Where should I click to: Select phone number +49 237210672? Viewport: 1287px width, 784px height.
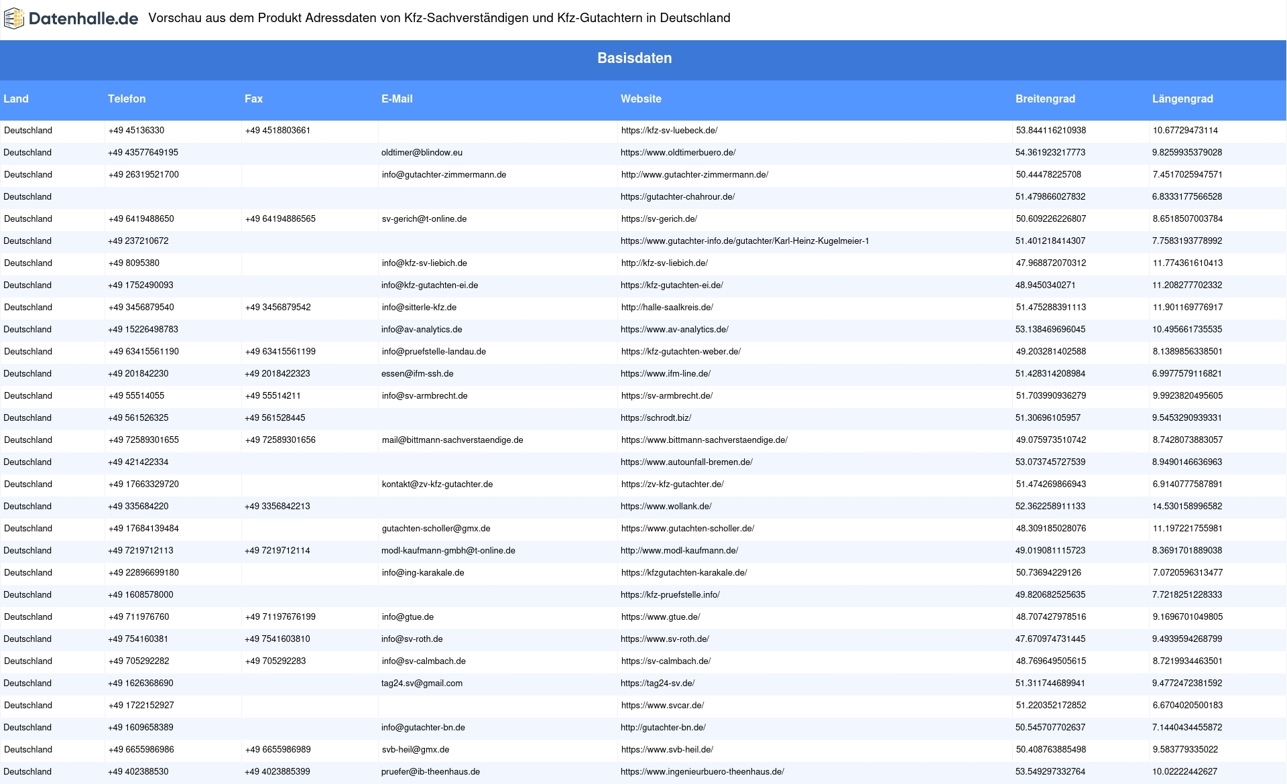pos(138,241)
